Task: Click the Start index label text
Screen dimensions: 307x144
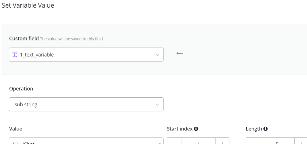Action: (180, 129)
